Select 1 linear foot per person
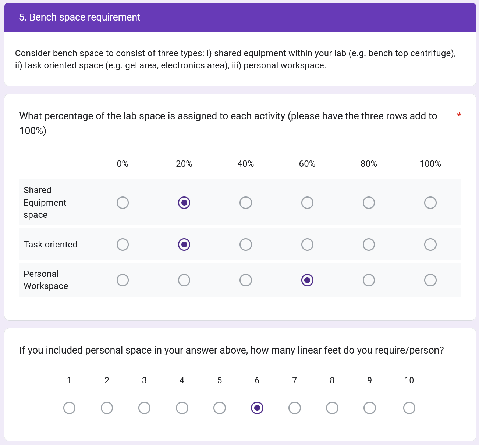This screenshot has width=479, height=445. (x=69, y=408)
